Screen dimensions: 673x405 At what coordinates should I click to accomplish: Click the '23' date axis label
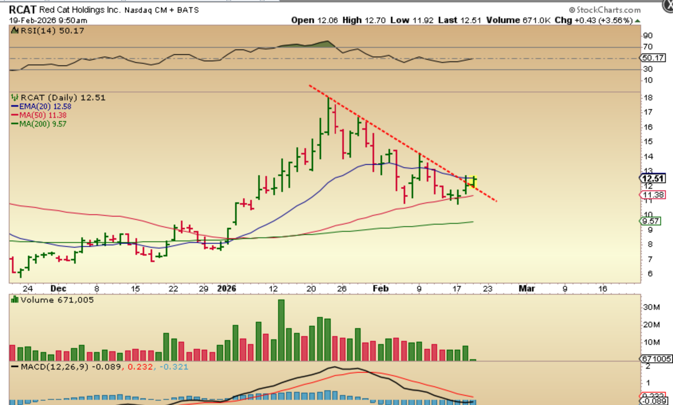tap(488, 289)
